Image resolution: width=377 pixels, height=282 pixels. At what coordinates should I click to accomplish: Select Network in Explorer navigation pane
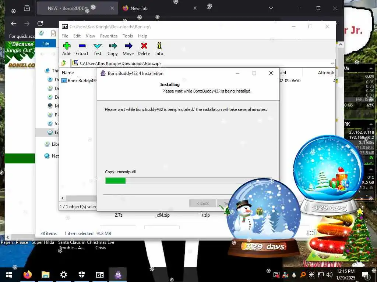pyautogui.click(x=52, y=156)
